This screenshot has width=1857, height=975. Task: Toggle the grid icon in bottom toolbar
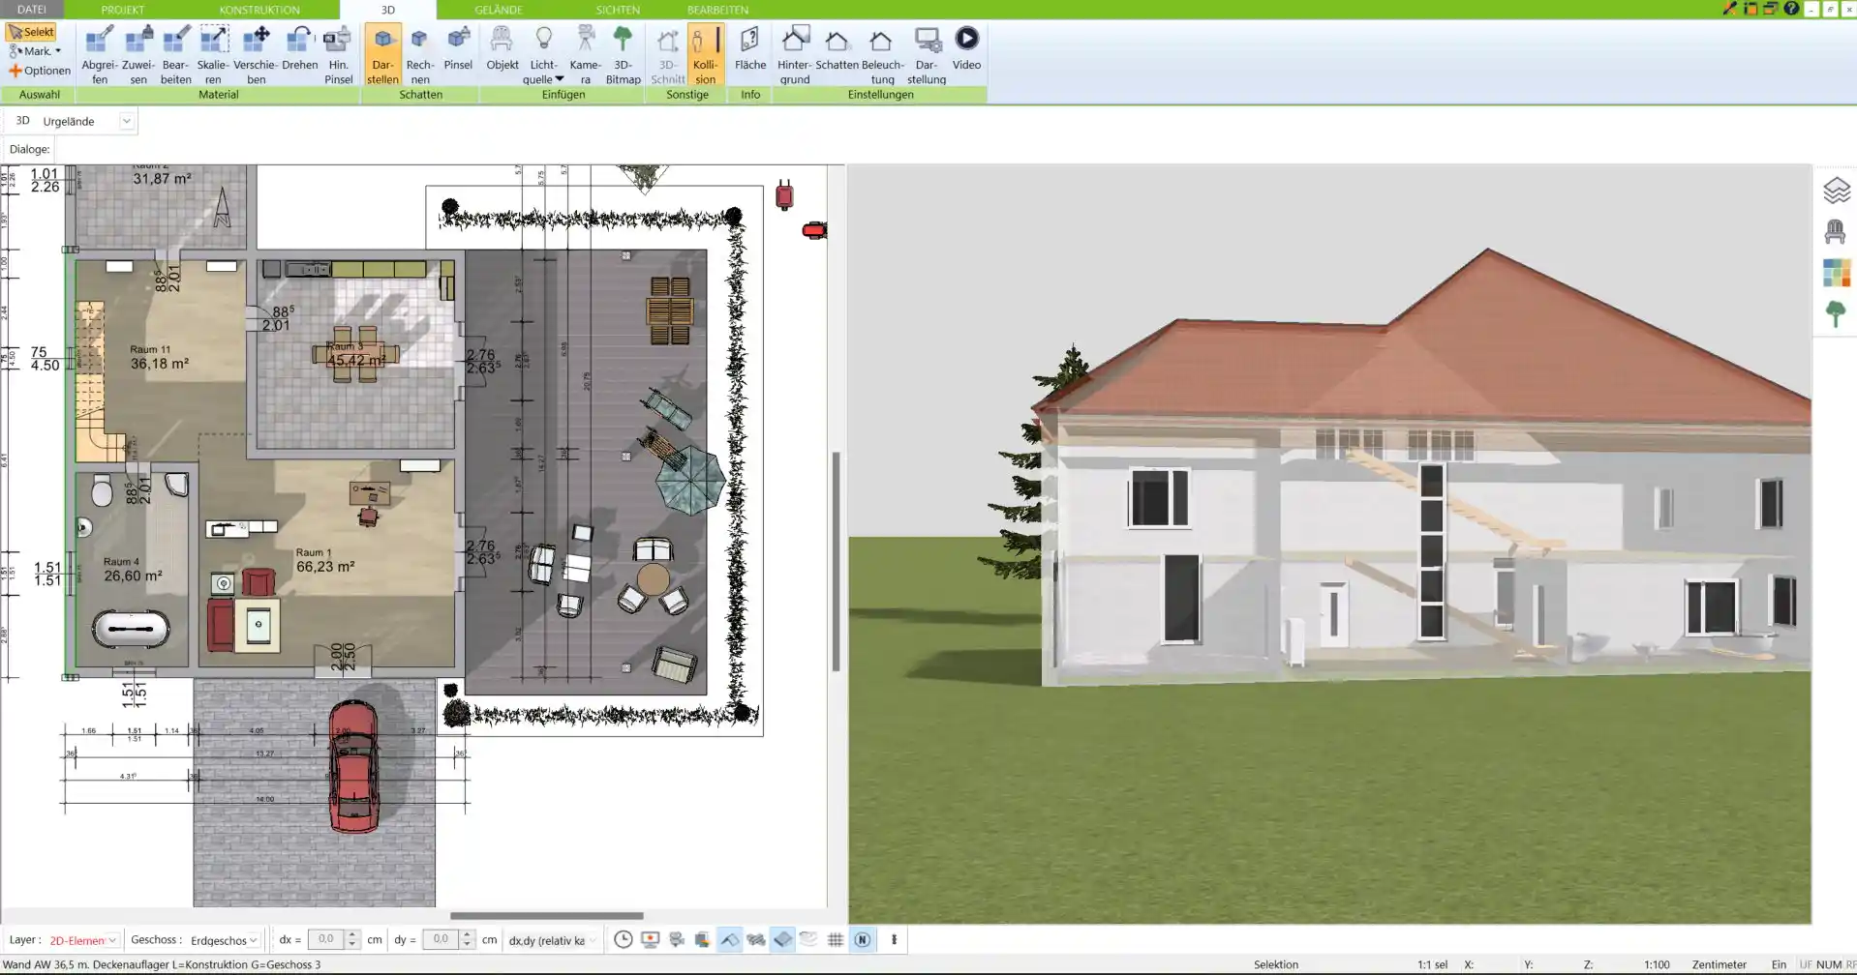click(836, 939)
